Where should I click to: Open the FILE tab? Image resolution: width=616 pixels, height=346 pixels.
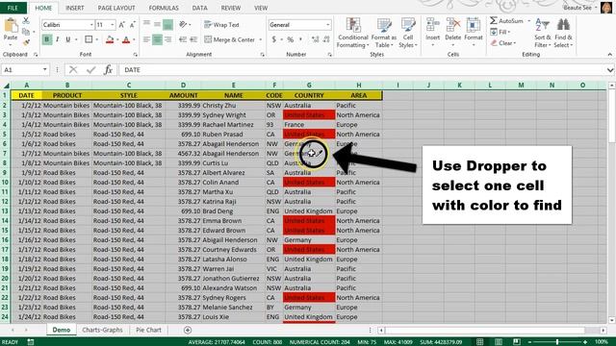click(13, 8)
